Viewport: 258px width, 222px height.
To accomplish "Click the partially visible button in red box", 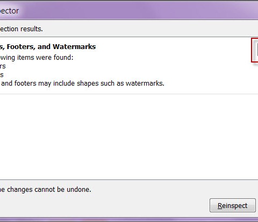I will (x=257, y=50).
